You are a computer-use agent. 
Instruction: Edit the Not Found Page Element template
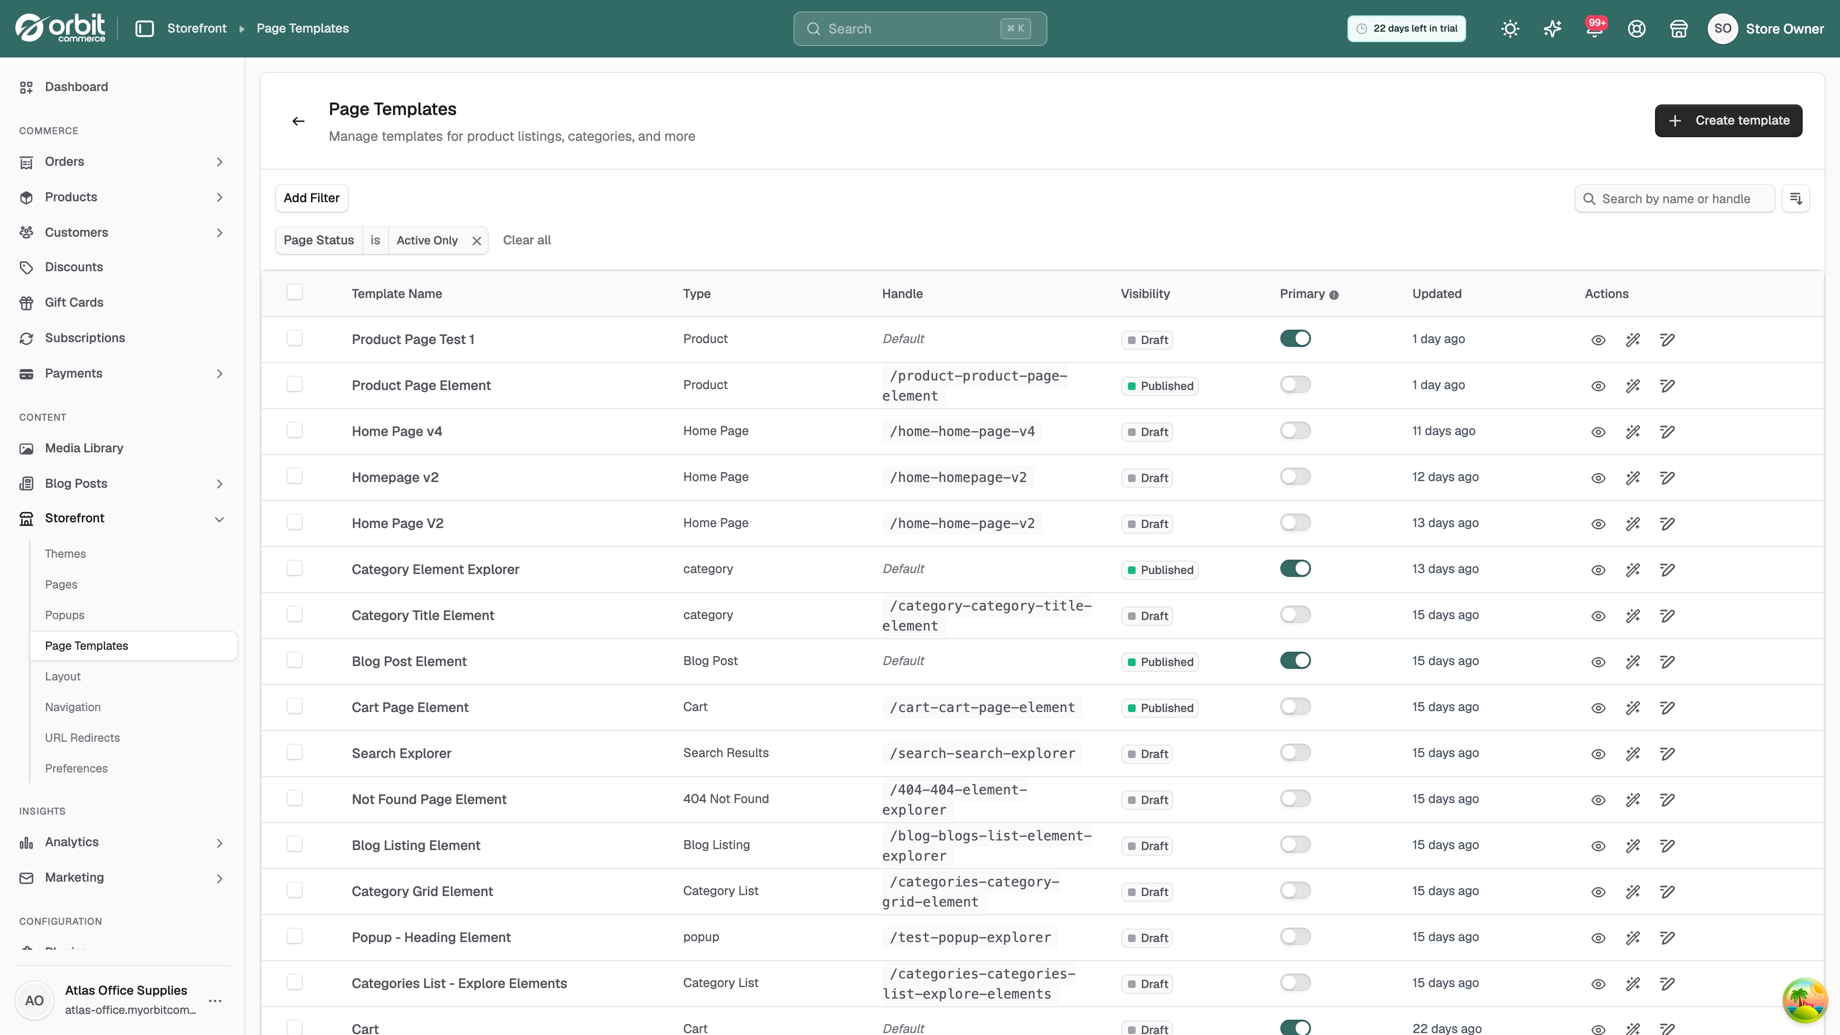pos(1667,800)
